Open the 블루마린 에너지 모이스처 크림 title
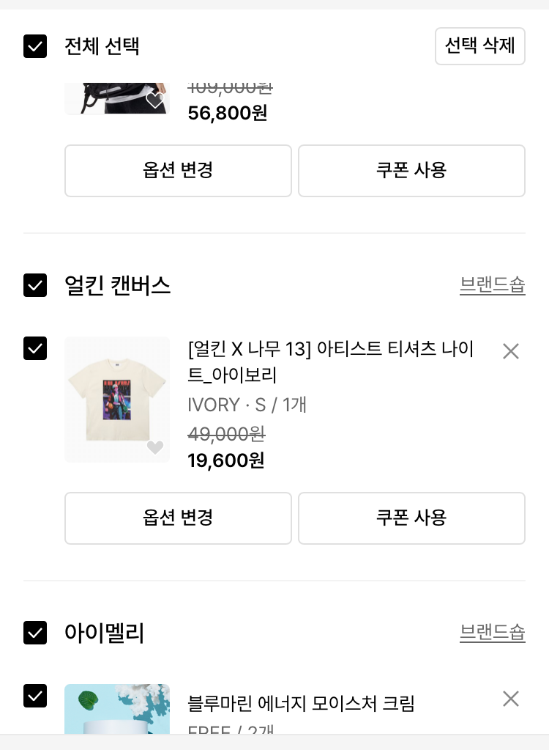This screenshot has height=750, width=549. tap(302, 705)
